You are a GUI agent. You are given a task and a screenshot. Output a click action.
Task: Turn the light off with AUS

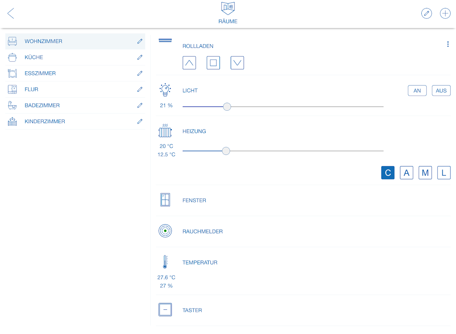tap(441, 91)
